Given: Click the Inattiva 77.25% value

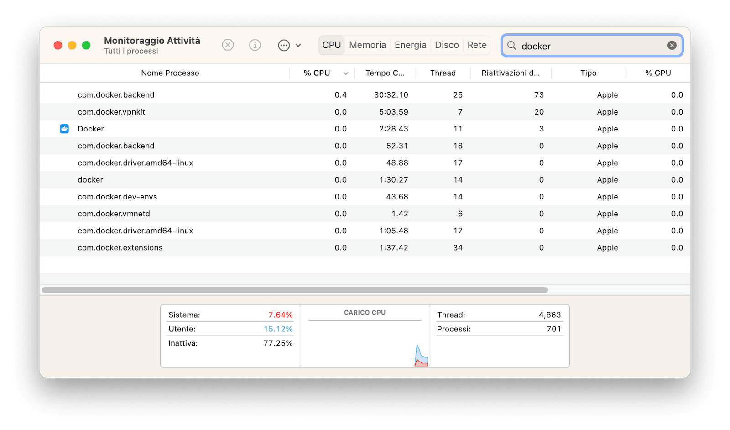Looking at the screenshot, I should coord(278,343).
